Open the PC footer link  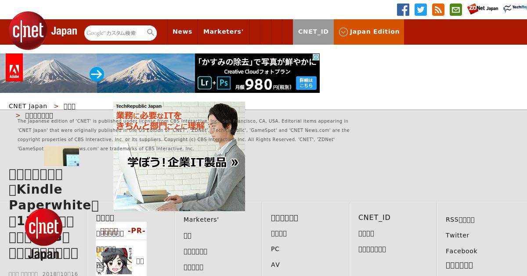point(275,249)
